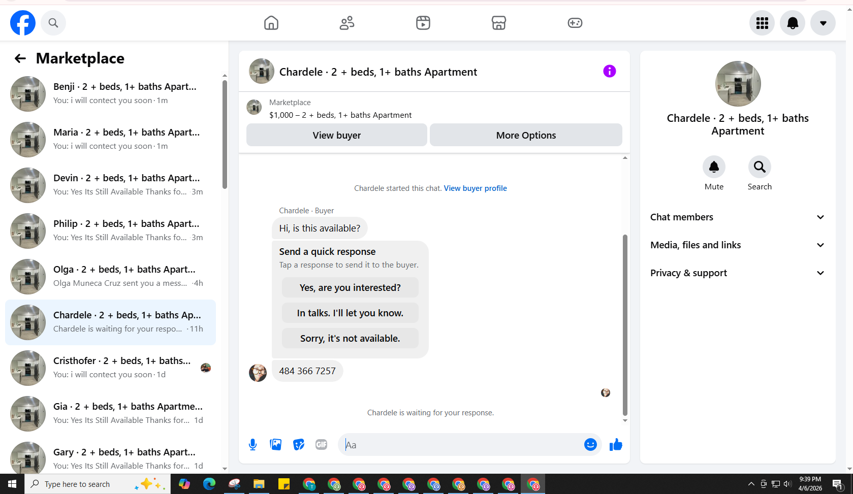Click View buyer button

[x=337, y=135]
